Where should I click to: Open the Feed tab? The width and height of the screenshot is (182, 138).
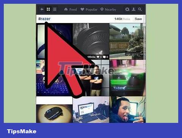(71, 9)
